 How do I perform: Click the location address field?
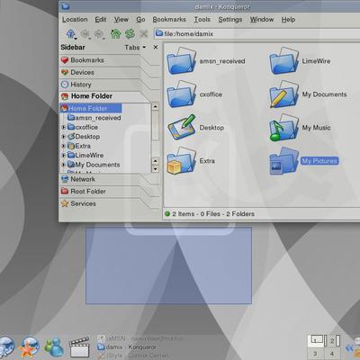258,33
